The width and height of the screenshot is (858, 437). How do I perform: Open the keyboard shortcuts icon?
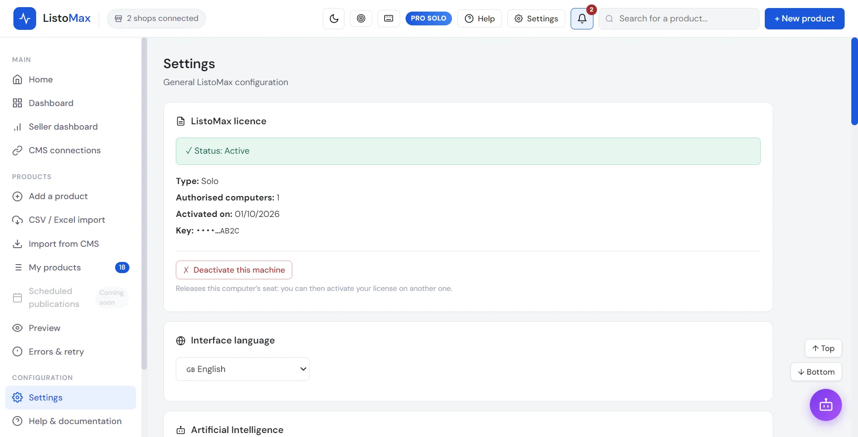click(x=389, y=18)
